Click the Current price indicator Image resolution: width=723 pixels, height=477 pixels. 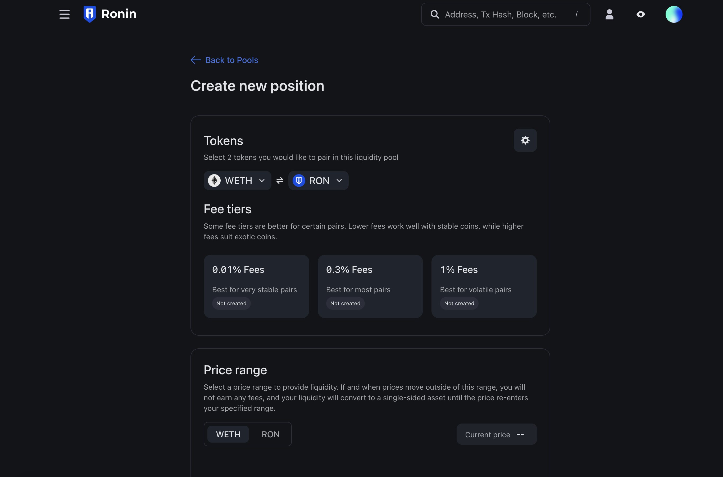(497, 434)
